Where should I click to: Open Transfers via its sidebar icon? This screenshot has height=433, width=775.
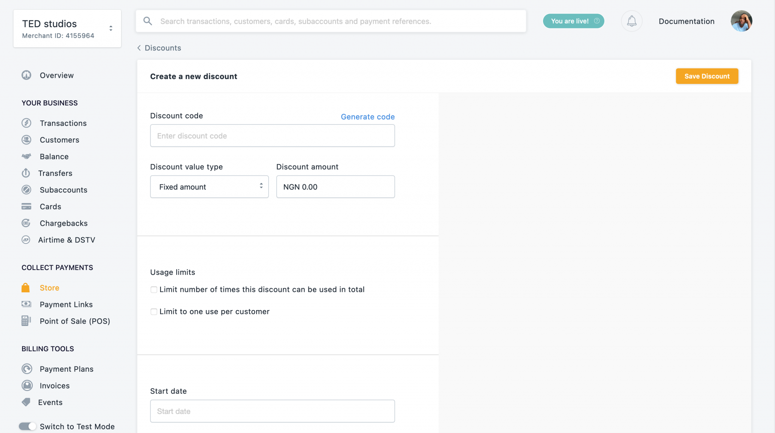click(x=26, y=173)
